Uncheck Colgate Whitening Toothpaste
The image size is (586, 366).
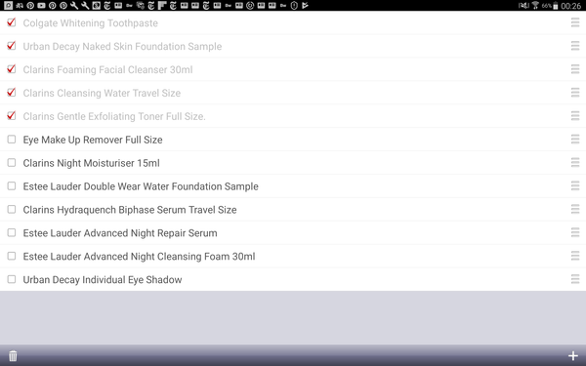[12, 22]
